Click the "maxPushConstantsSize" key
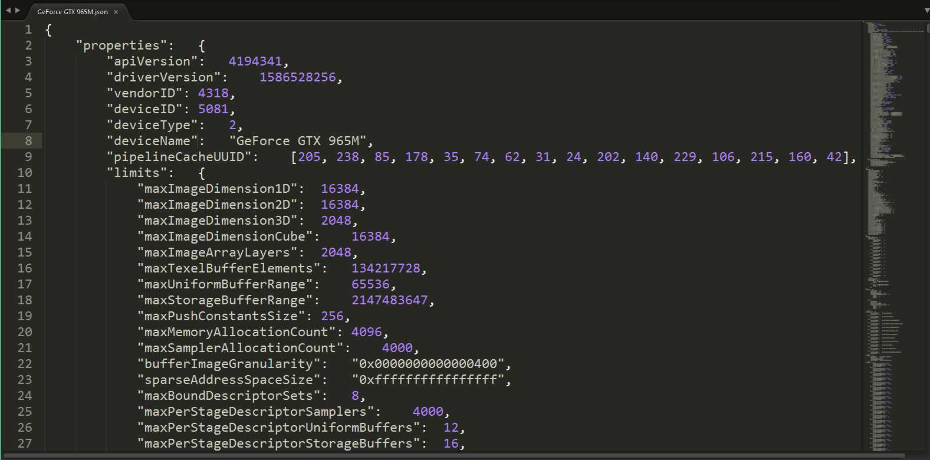 pos(221,316)
